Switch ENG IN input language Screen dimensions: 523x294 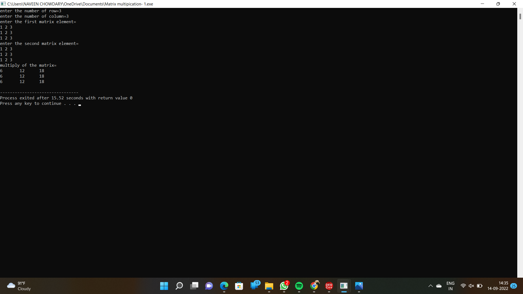tap(451, 286)
